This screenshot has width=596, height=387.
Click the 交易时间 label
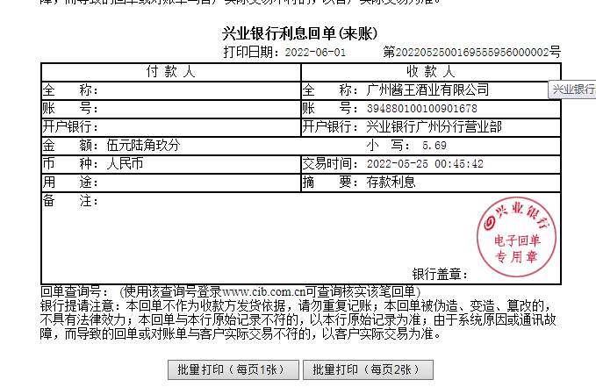pyautogui.click(x=330, y=163)
